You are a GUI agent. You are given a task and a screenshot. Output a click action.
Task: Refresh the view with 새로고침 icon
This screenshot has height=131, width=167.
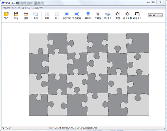pyautogui.click(x=127, y=15)
